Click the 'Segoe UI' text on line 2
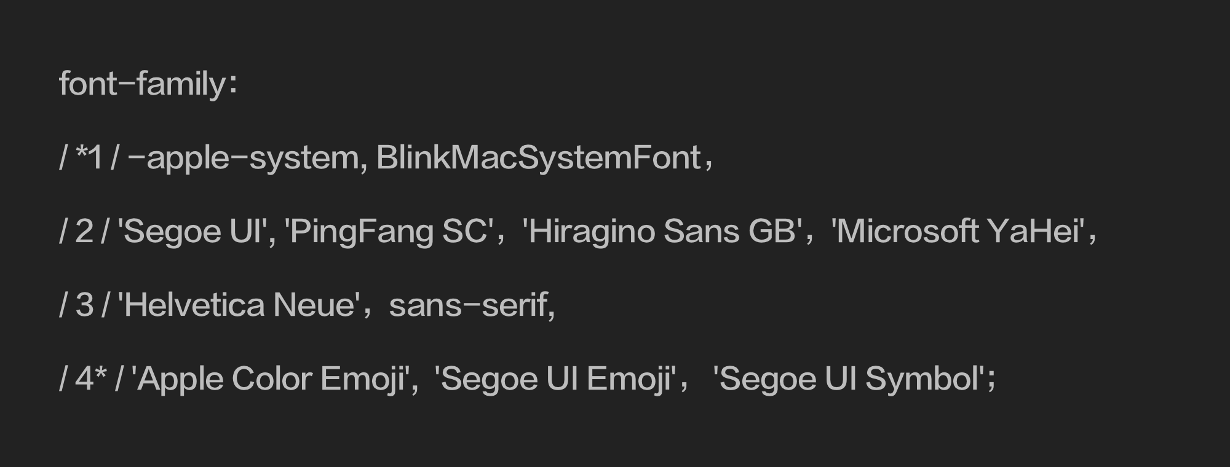Viewport: 1230px width, 467px height. 193,232
